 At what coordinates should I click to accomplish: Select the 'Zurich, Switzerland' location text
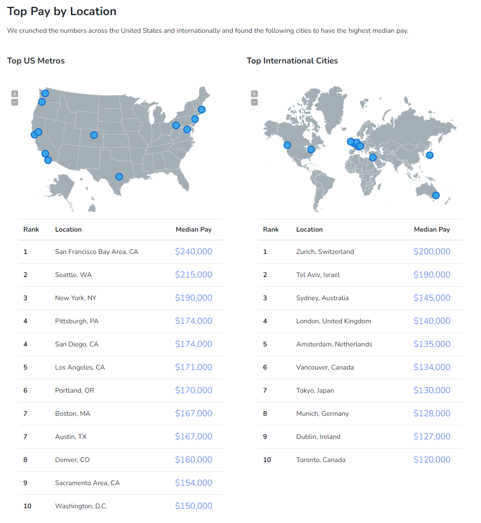coord(325,251)
